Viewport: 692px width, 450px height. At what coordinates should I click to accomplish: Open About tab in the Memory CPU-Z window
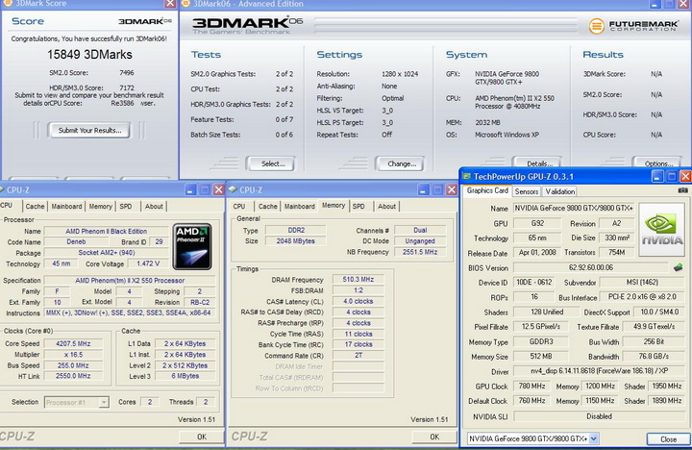click(x=386, y=206)
